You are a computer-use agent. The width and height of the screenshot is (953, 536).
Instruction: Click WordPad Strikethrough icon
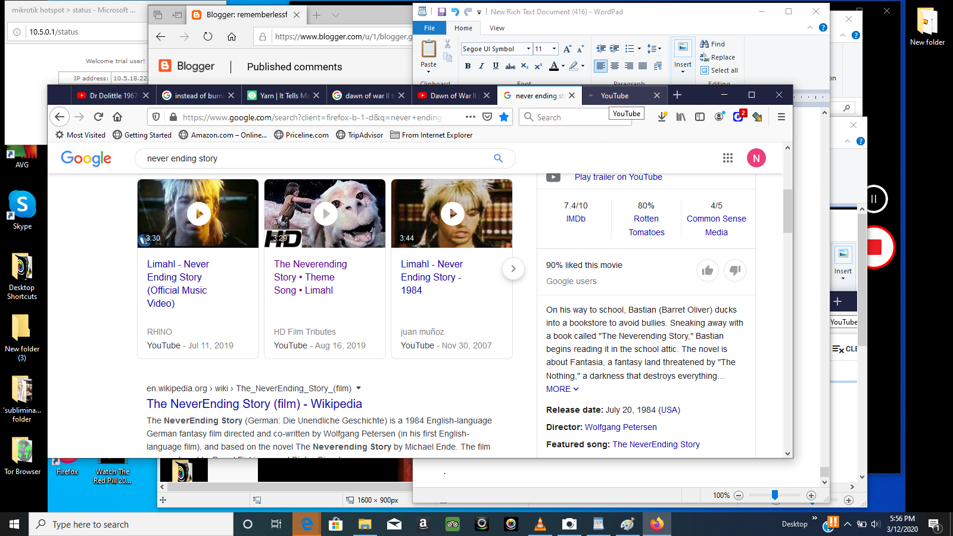pyautogui.click(x=510, y=66)
